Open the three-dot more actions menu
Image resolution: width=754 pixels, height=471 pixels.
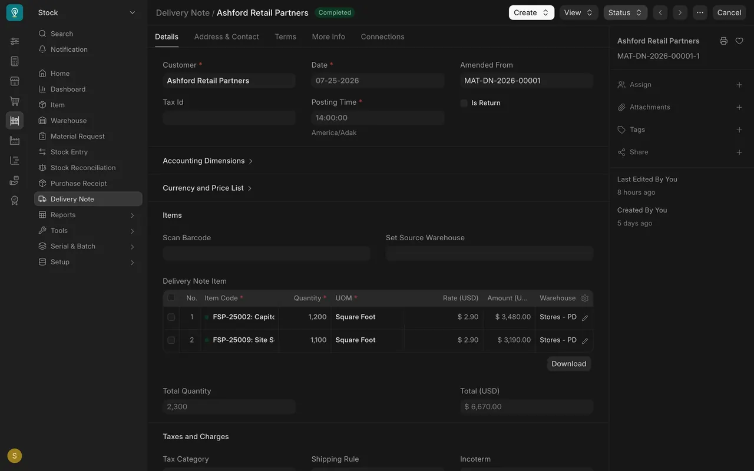(700, 12)
